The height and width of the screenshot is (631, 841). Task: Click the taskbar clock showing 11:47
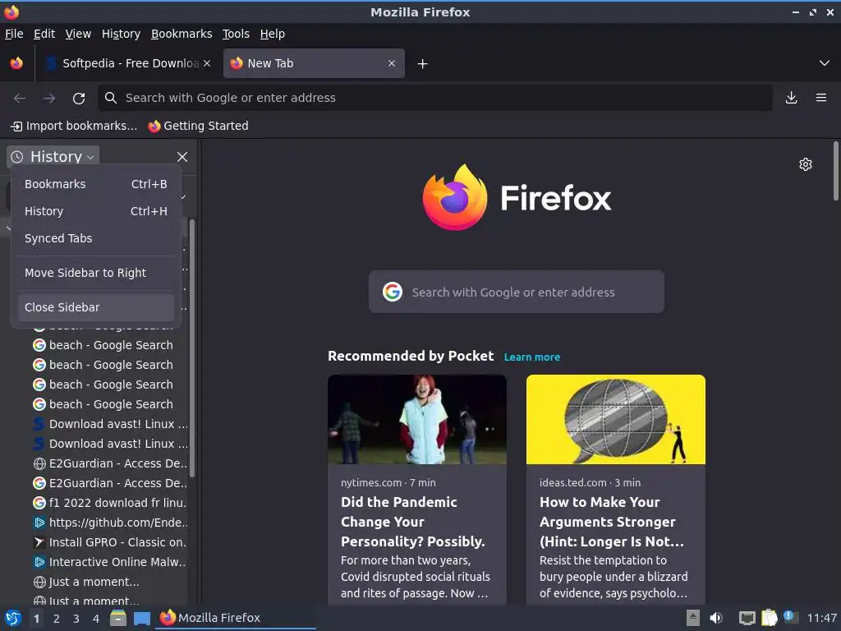point(821,618)
